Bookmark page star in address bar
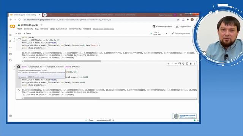Screen dimensions: 243x136 pos(178,20)
